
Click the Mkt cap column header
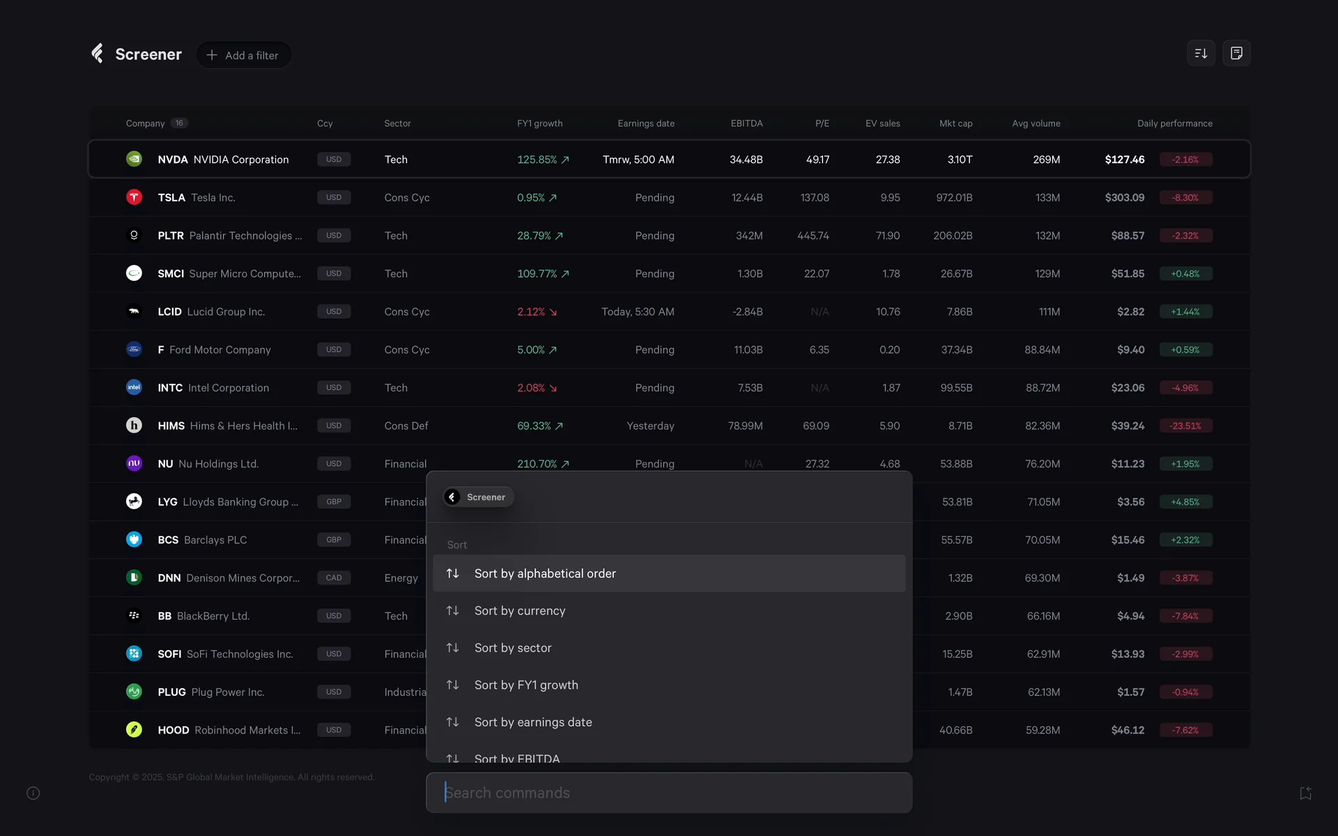tap(955, 123)
